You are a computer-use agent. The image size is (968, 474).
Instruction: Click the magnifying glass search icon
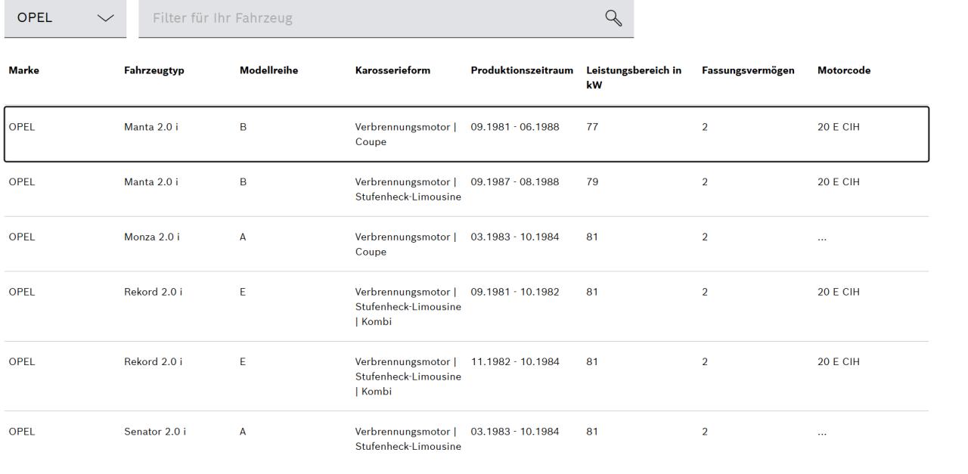(x=613, y=17)
